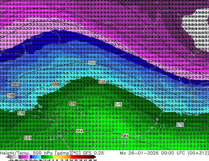Pick the gray swatch in the legend
The width and height of the screenshot is (209, 161).
[11, 157]
